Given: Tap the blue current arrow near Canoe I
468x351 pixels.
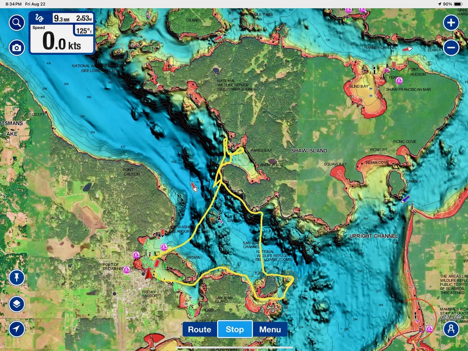Looking at the screenshot, I should [x=405, y=199].
